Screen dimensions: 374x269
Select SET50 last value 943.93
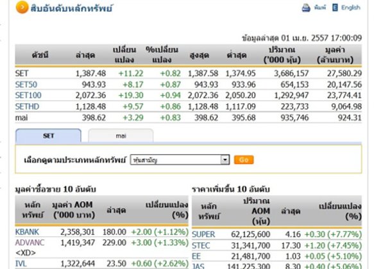(x=94, y=85)
